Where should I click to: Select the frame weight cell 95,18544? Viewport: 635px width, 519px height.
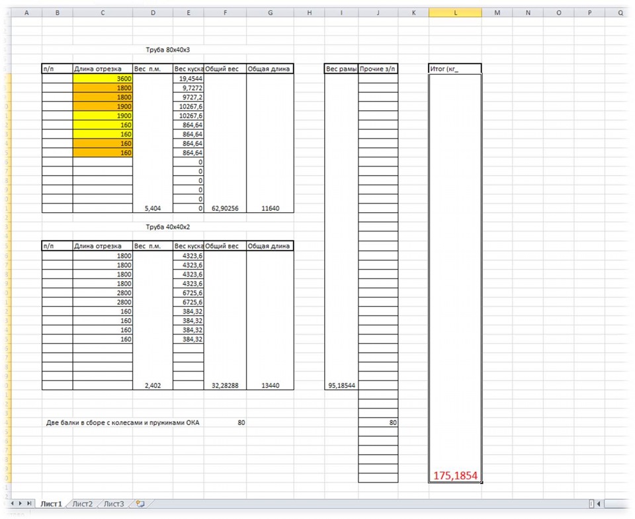coord(341,385)
